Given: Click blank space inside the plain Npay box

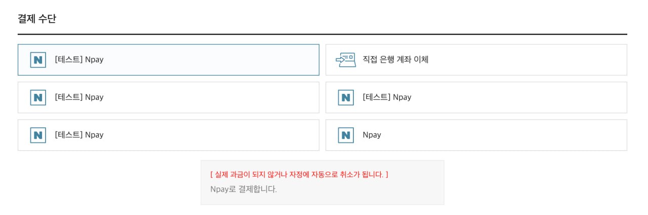Looking at the screenshot, I should 506,135.
